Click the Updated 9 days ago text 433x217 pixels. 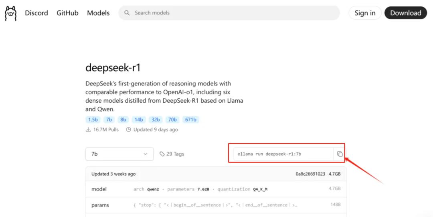coord(156,130)
